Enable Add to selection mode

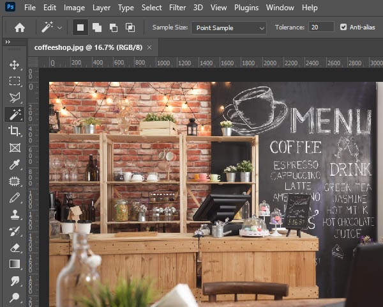(96, 28)
